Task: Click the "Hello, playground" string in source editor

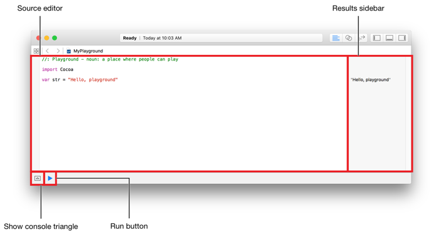Action: click(x=93, y=80)
